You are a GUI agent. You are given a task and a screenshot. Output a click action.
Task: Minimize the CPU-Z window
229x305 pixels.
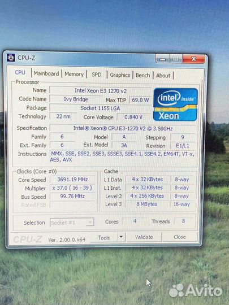pos(163,59)
